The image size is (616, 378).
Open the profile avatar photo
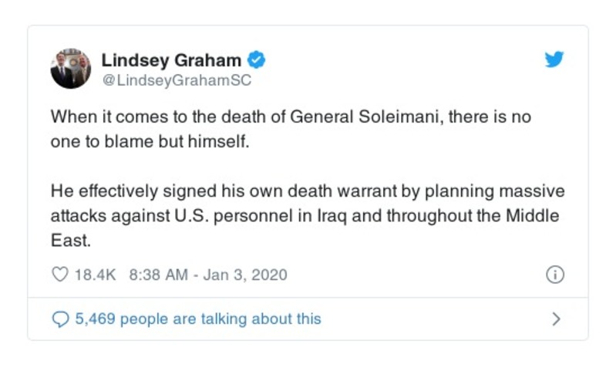click(x=71, y=69)
